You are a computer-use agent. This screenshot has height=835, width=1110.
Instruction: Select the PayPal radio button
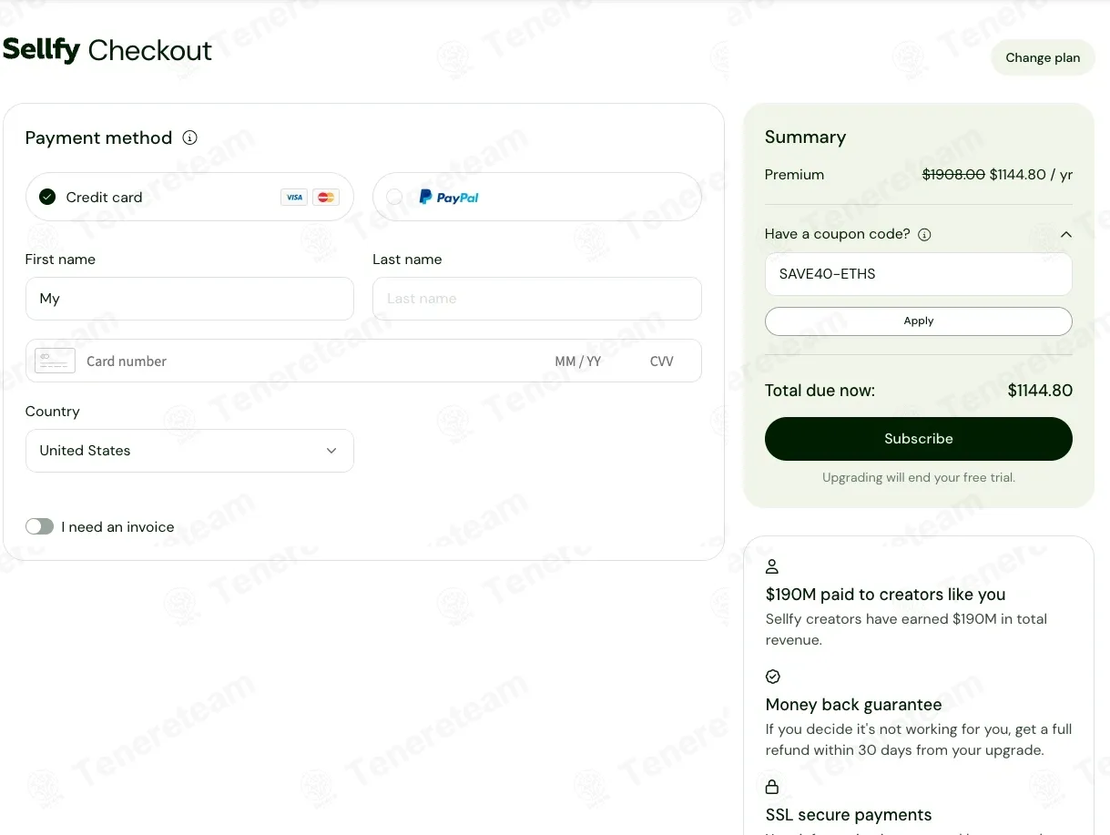click(394, 197)
